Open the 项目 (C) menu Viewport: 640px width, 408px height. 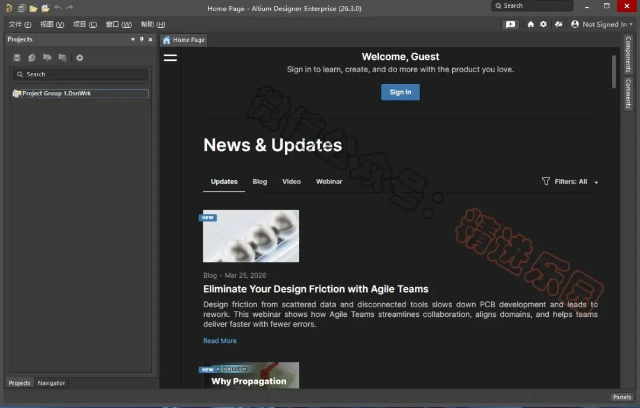point(85,24)
